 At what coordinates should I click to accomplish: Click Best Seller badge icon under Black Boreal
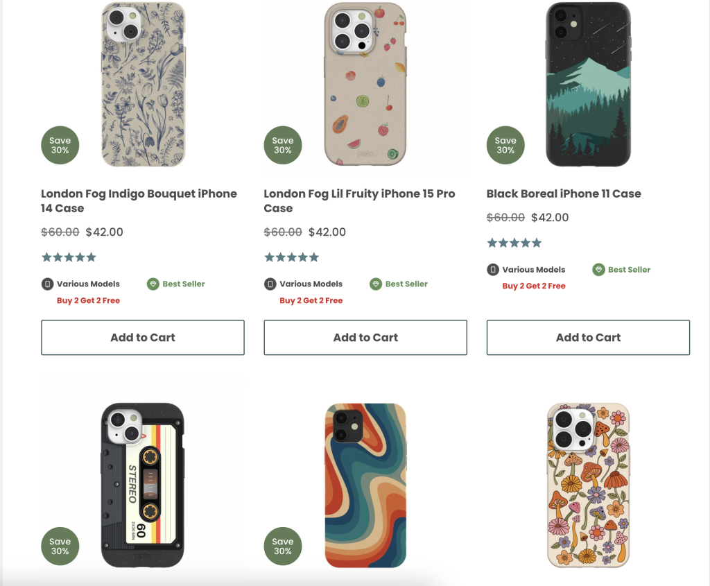coord(598,270)
